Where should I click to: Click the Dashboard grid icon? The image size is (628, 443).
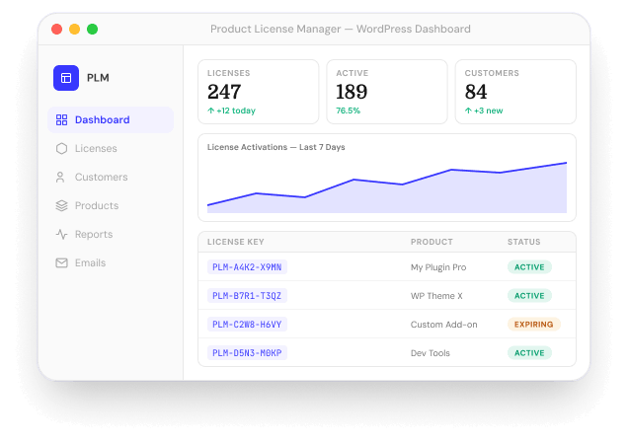pyautogui.click(x=61, y=119)
